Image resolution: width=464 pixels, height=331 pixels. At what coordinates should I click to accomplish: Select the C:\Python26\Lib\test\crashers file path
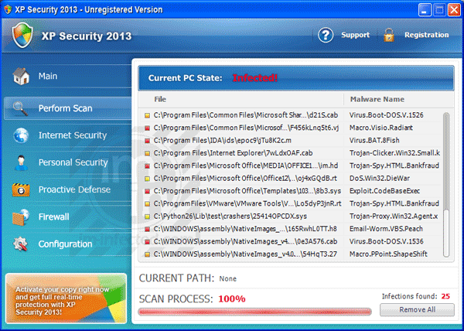coord(230,217)
